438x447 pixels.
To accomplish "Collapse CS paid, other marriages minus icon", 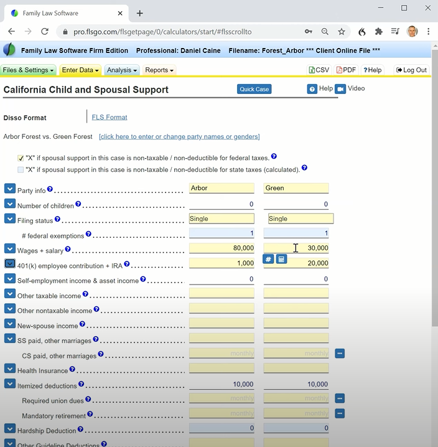I will coord(340,354).
